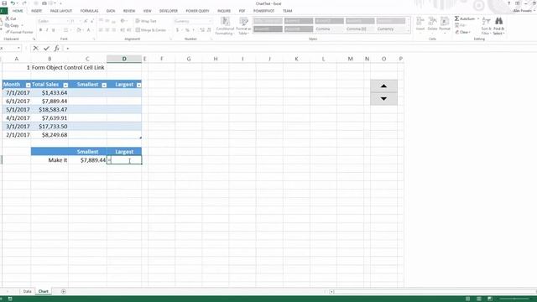Toggle Bold formatting

tap(40, 30)
